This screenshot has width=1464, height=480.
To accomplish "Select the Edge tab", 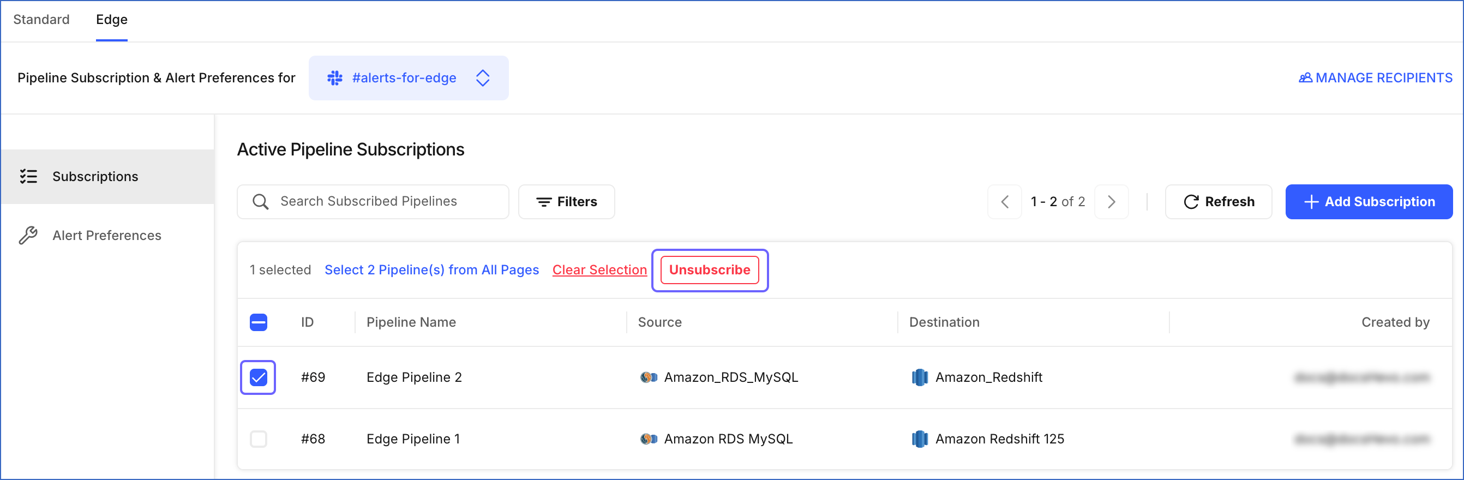I will [x=111, y=19].
